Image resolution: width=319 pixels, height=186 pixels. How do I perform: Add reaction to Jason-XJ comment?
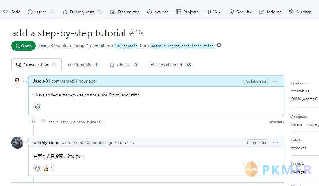pyautogui.click(x=37, y=107)
